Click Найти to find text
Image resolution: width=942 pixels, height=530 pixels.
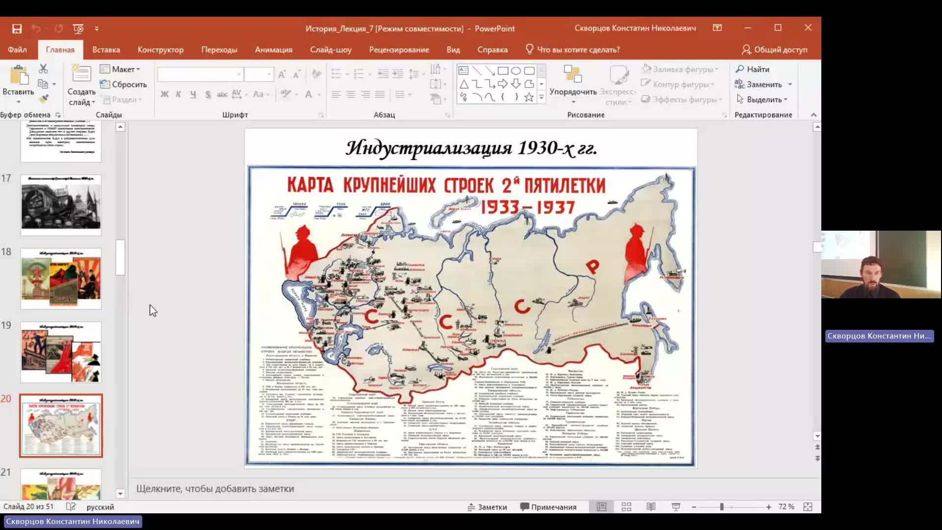click(753, 69)
